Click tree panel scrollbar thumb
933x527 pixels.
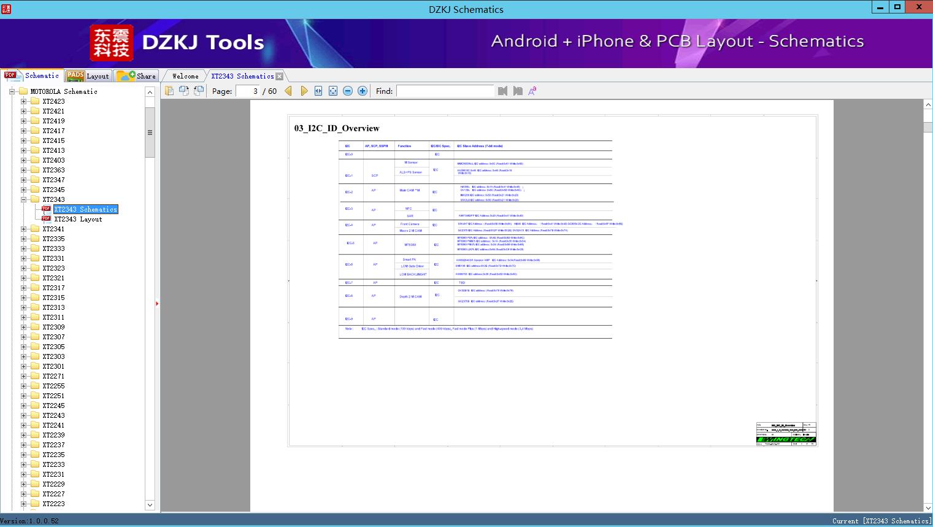pos(150,133)
